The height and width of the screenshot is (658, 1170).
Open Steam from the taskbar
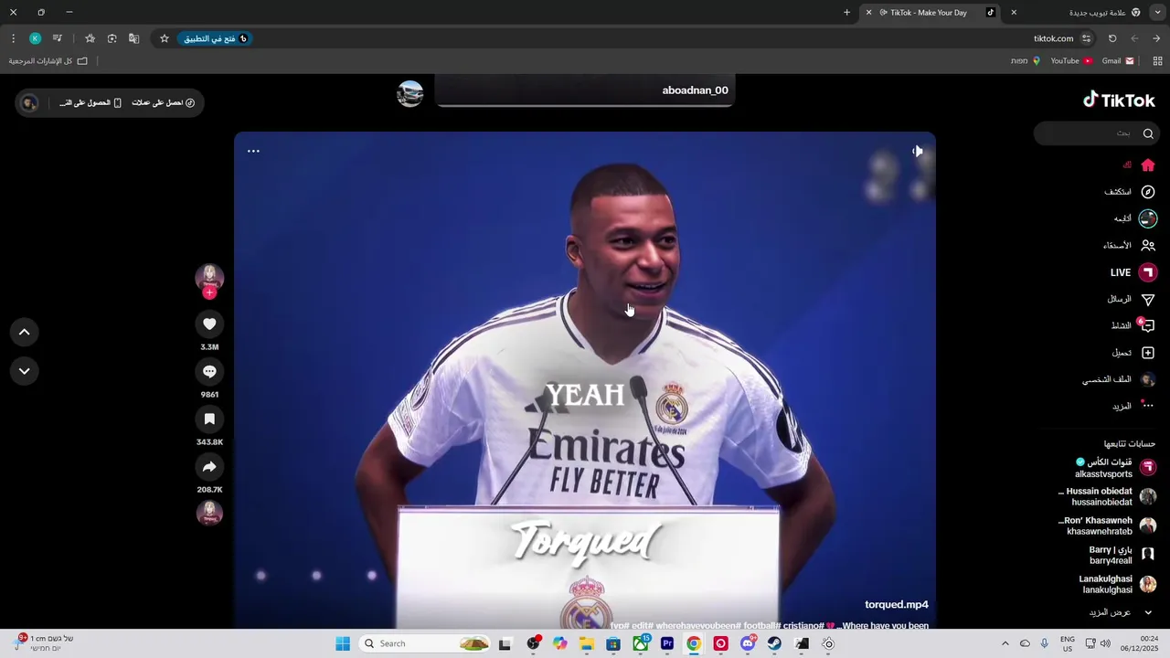tap(774, 643)
